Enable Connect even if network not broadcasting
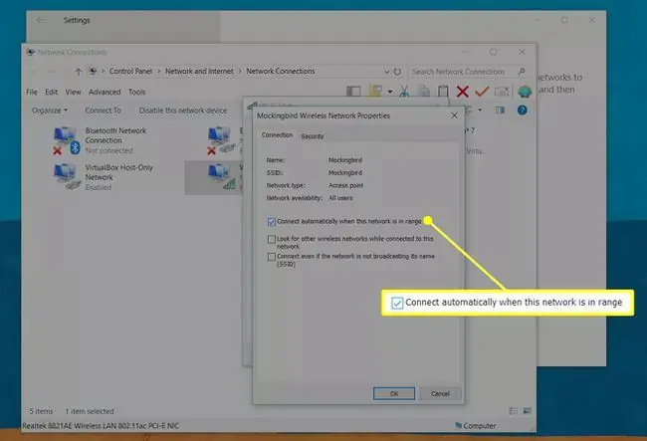Screen dimensions: 647x441 272,257
